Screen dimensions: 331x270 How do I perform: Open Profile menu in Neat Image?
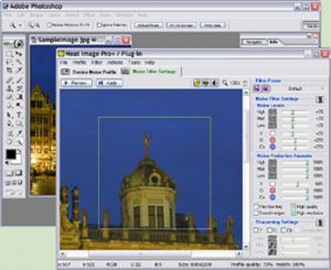(80, 63)
